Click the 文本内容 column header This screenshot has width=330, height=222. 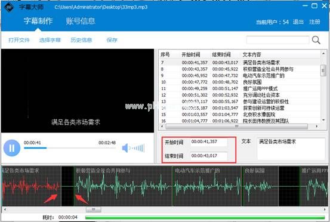click(x=252, y=55)
